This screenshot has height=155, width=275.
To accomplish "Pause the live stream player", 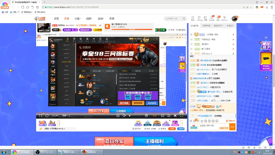I will coord(41,116).
